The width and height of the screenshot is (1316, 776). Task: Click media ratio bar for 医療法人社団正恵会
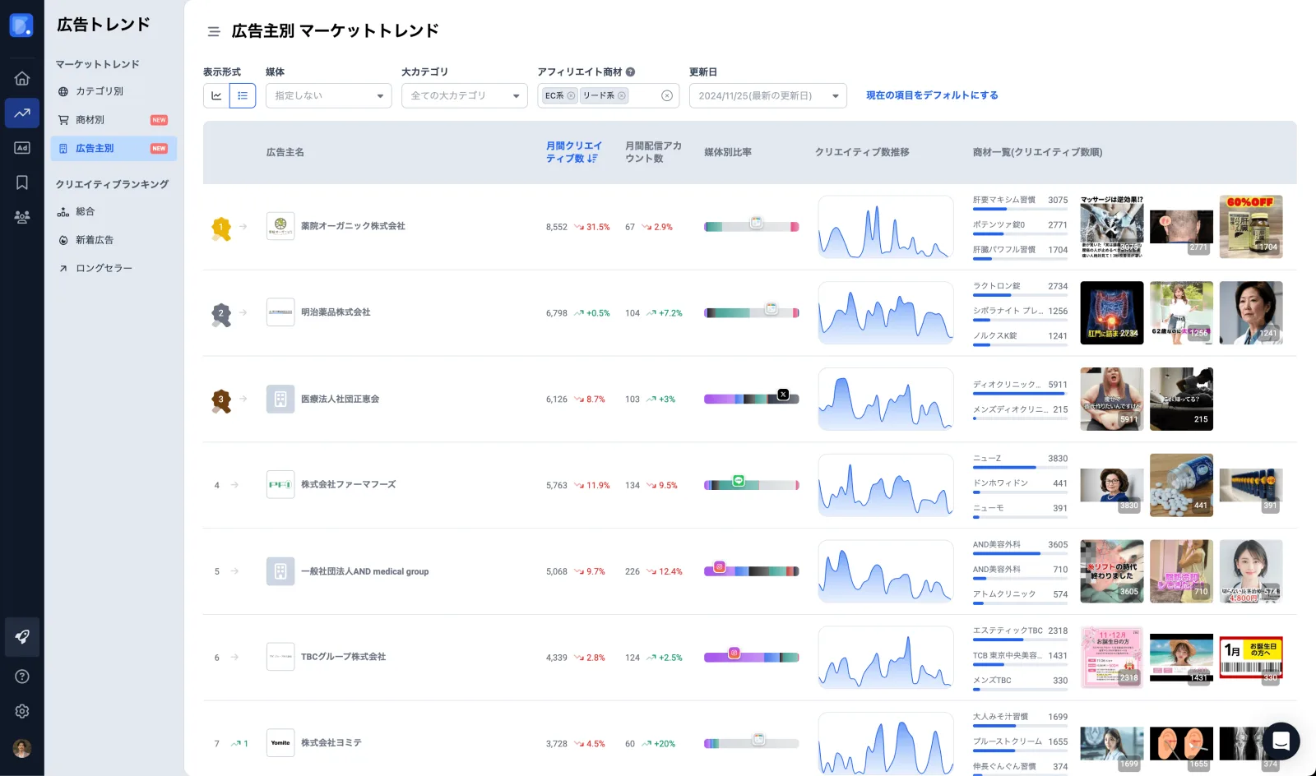click(751, 399)
